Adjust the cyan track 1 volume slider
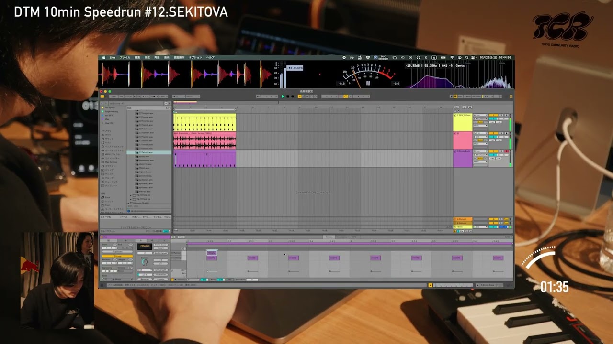The image size is (613, 344). coord(494,118)
